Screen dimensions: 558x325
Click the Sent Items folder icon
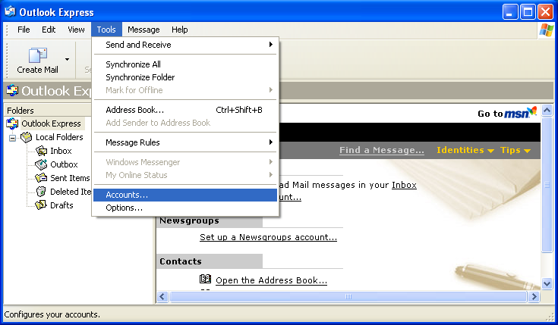[41, 177]
